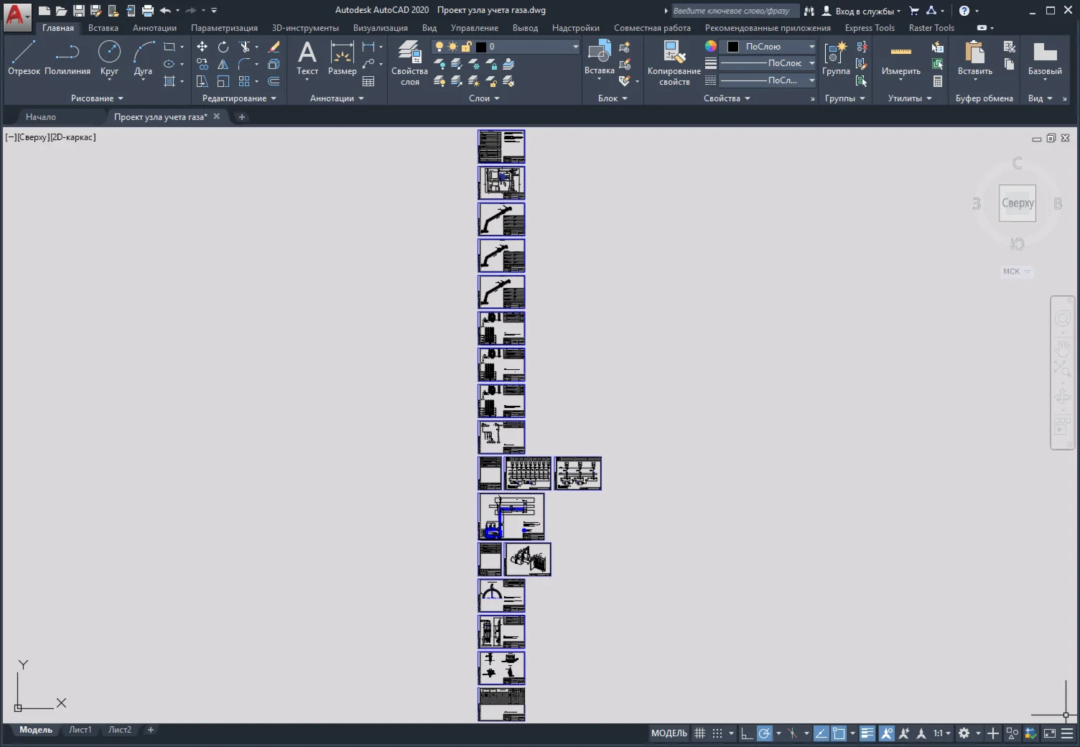
Task: Toggle isometric drafting in status bar
Action: pos(792,733)
